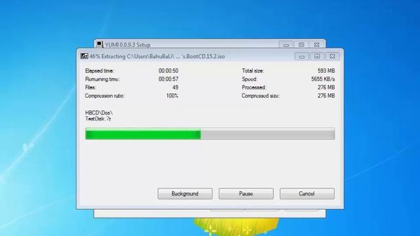Click the Elapsed time value 00:00:50
Image resolution: width=420 pixels, height=236 pixels.
(168, 71)
